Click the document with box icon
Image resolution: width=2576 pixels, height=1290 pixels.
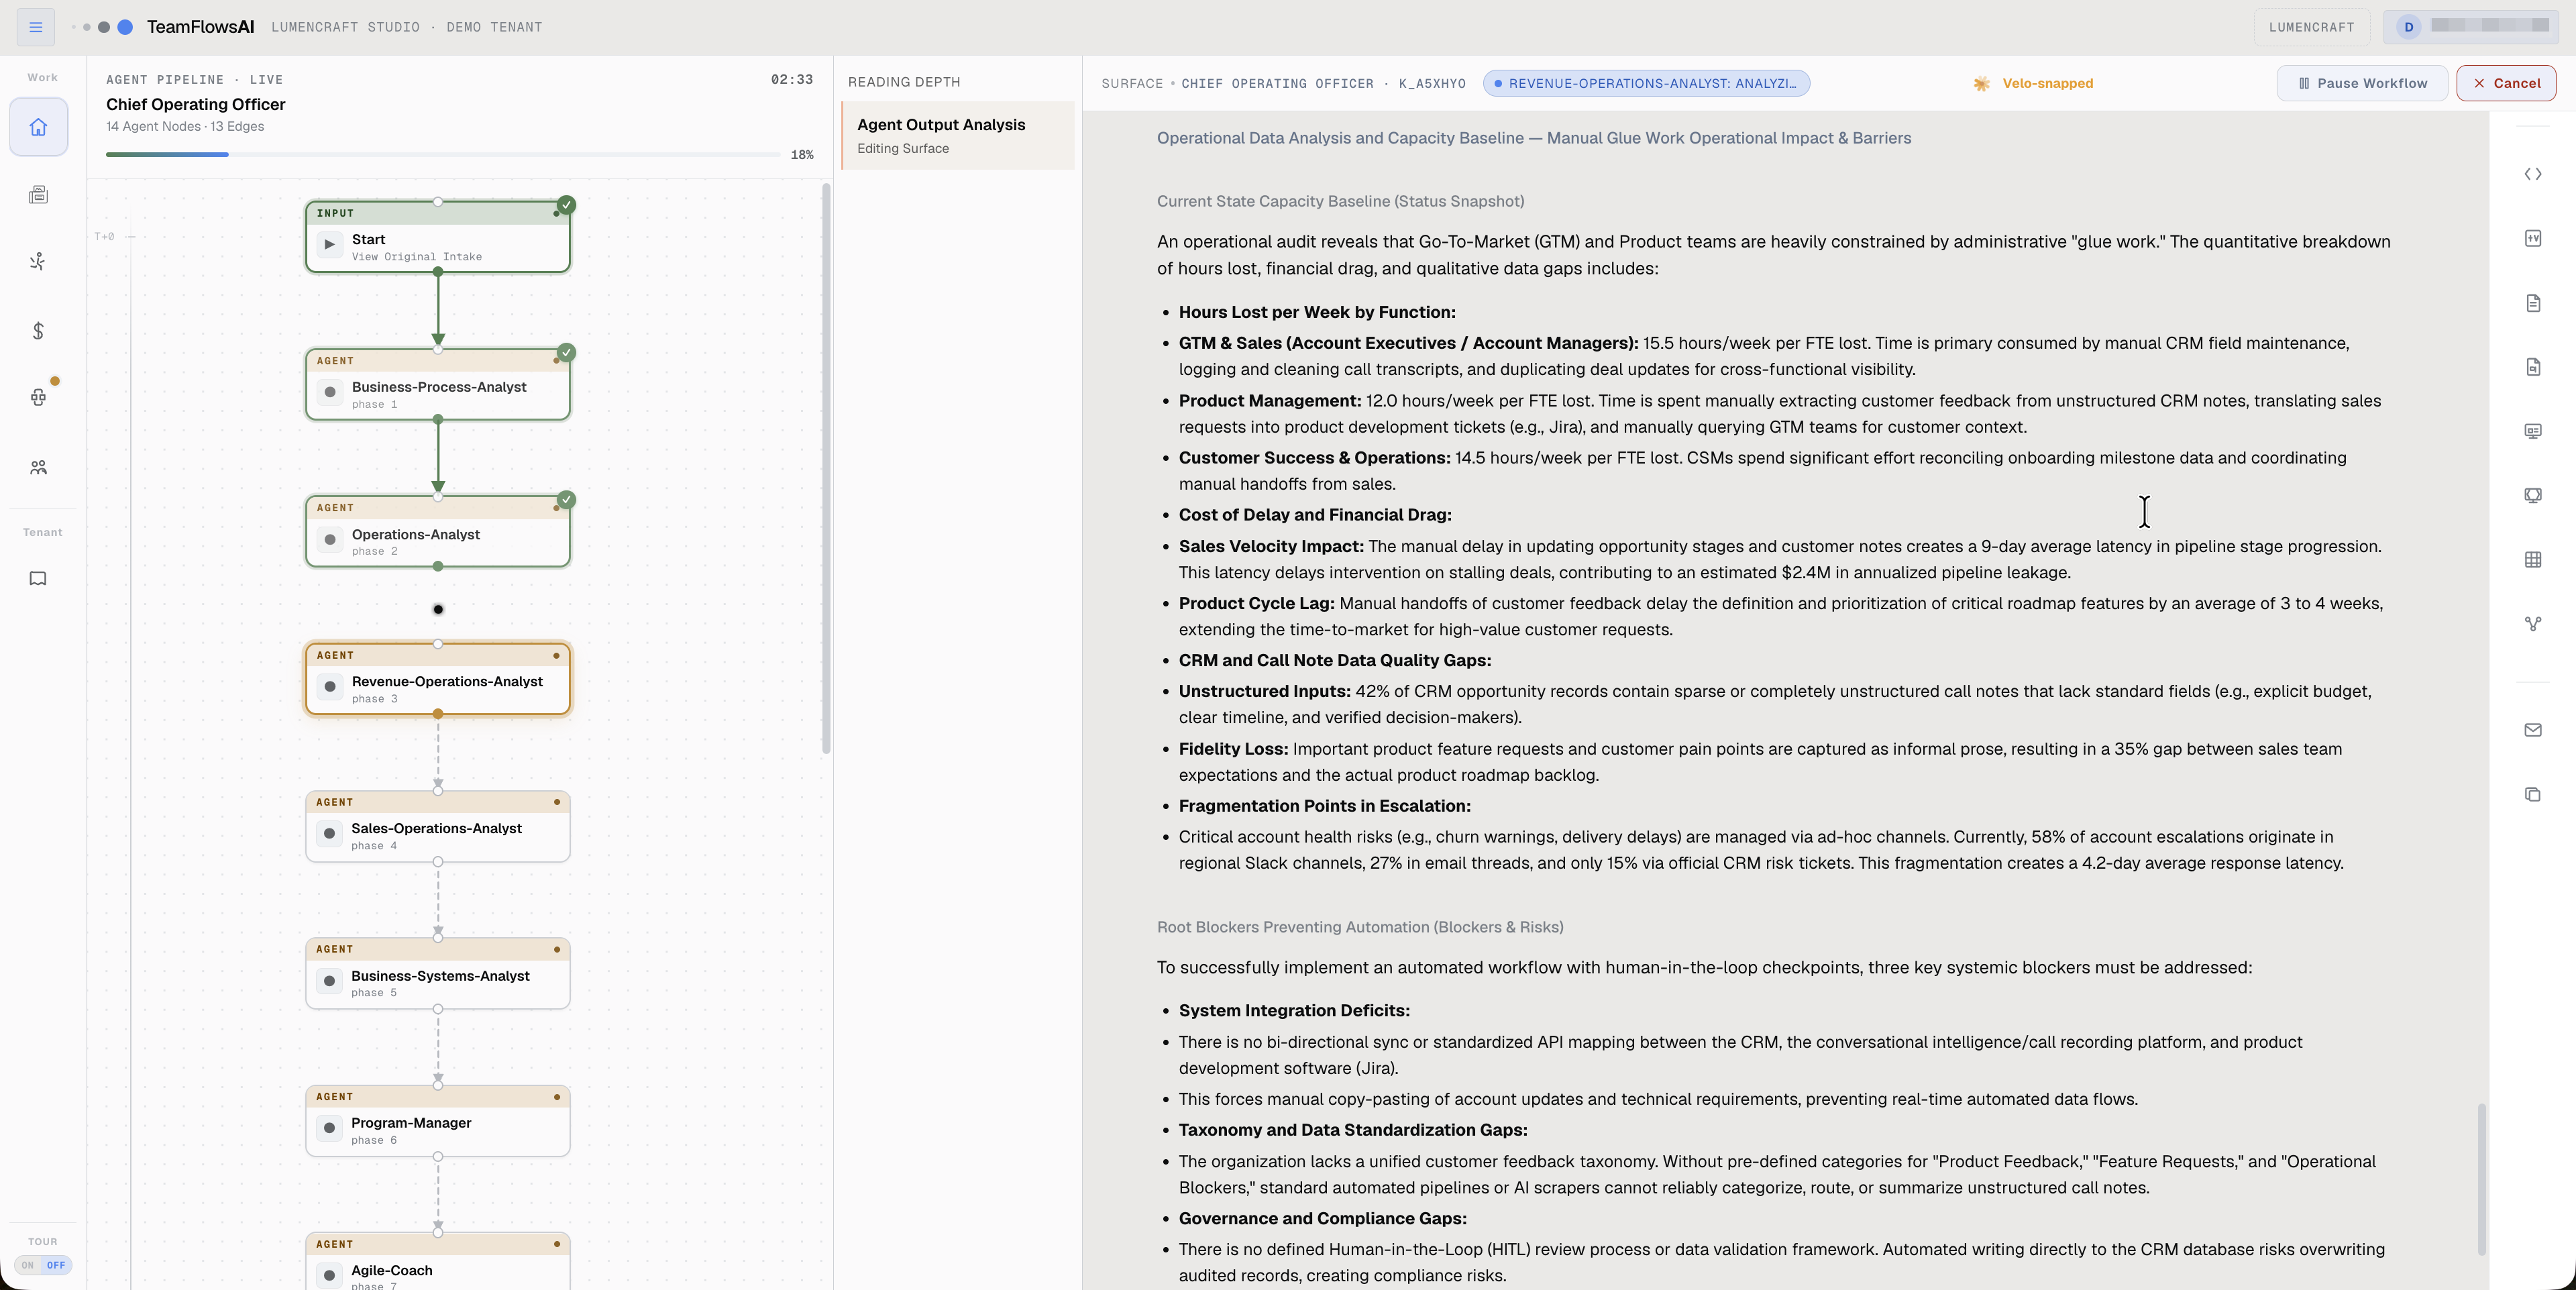(2533, 367)
